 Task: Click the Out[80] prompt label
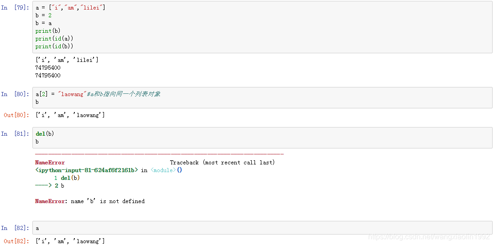(16, 115)
